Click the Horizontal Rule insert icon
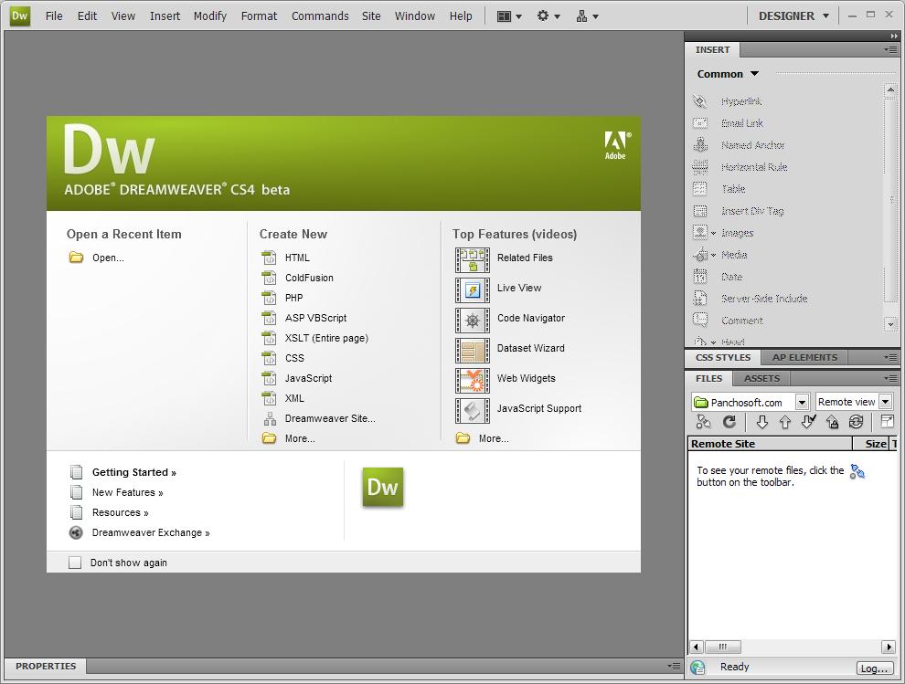The width and height of the screenshot is (905, 684). [700, 167]
